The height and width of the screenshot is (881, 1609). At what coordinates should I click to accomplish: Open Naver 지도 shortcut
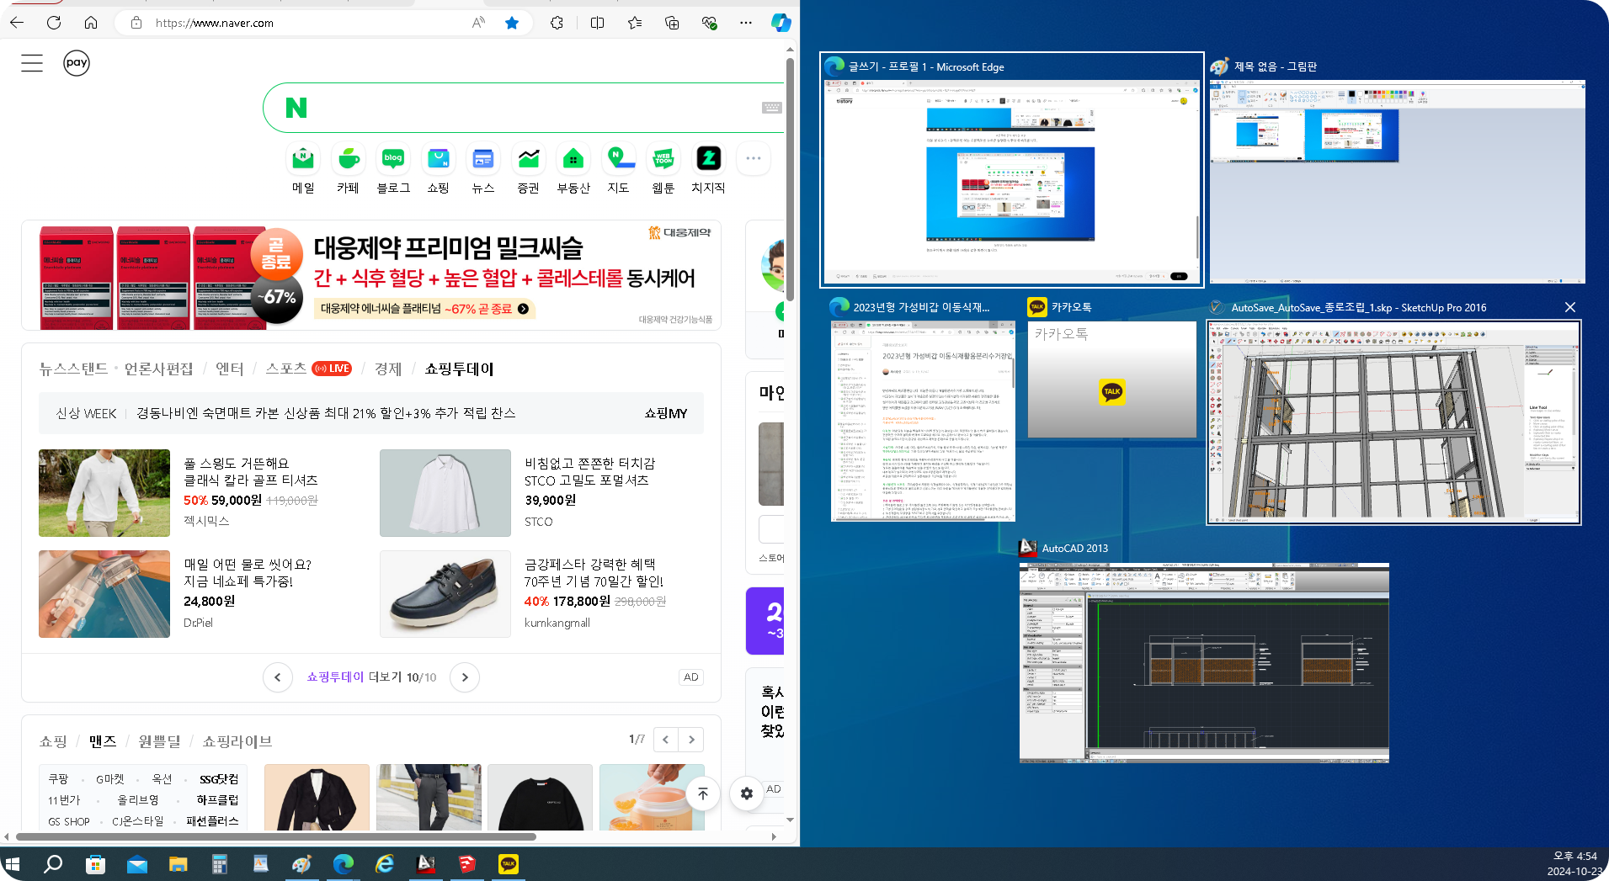618,168
